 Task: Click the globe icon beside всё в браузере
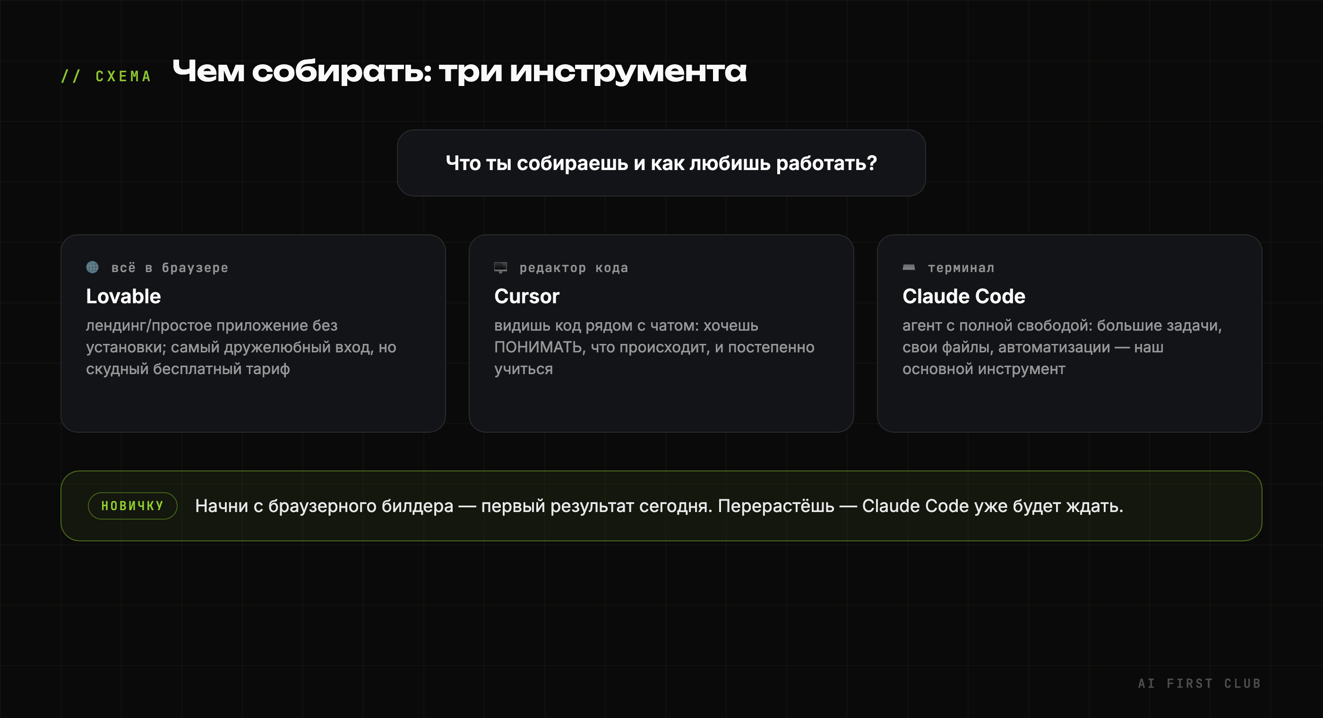pos(93,267)
